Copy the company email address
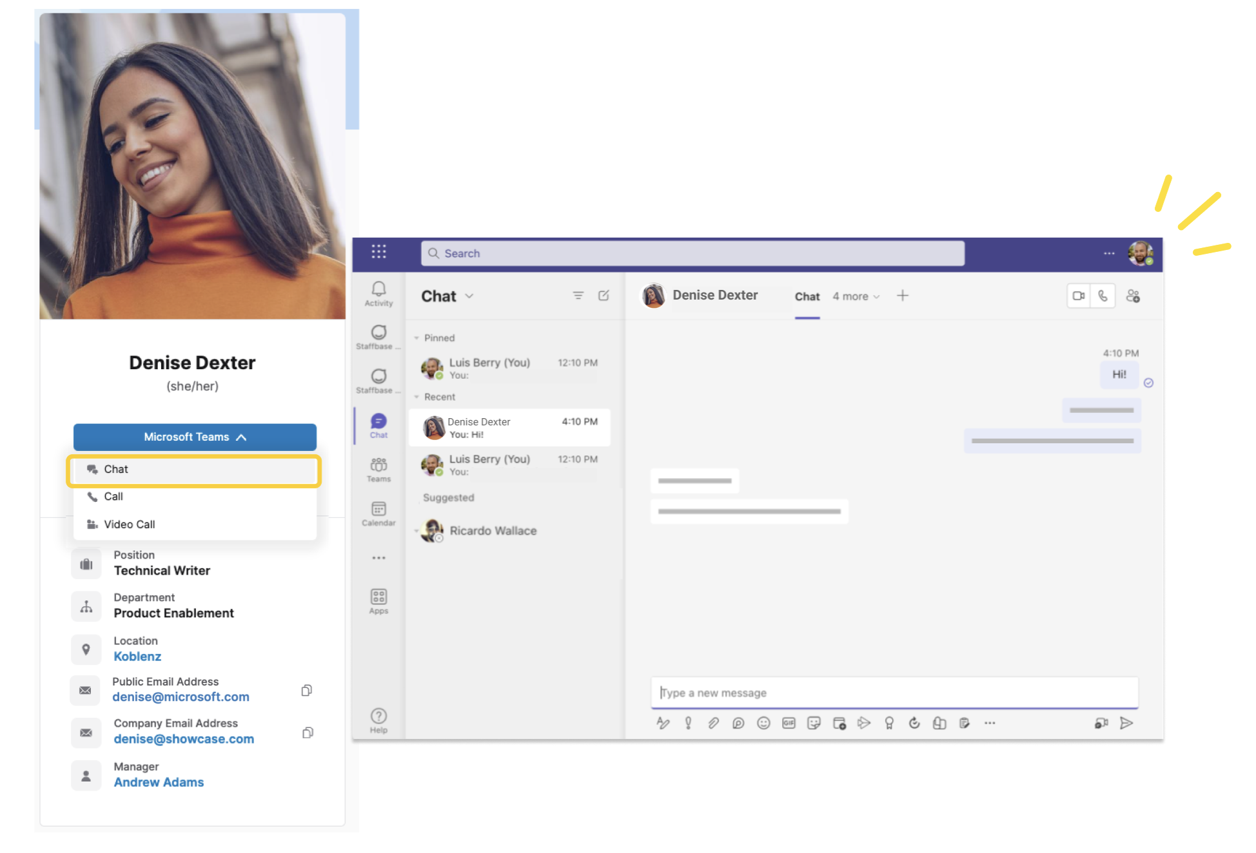The height and width of the screenshot is (853, 1256). [308, 733]
